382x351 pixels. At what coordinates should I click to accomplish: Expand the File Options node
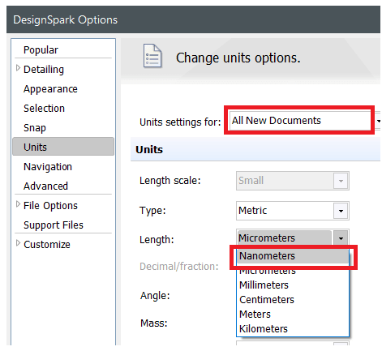[x=18, y=204]
